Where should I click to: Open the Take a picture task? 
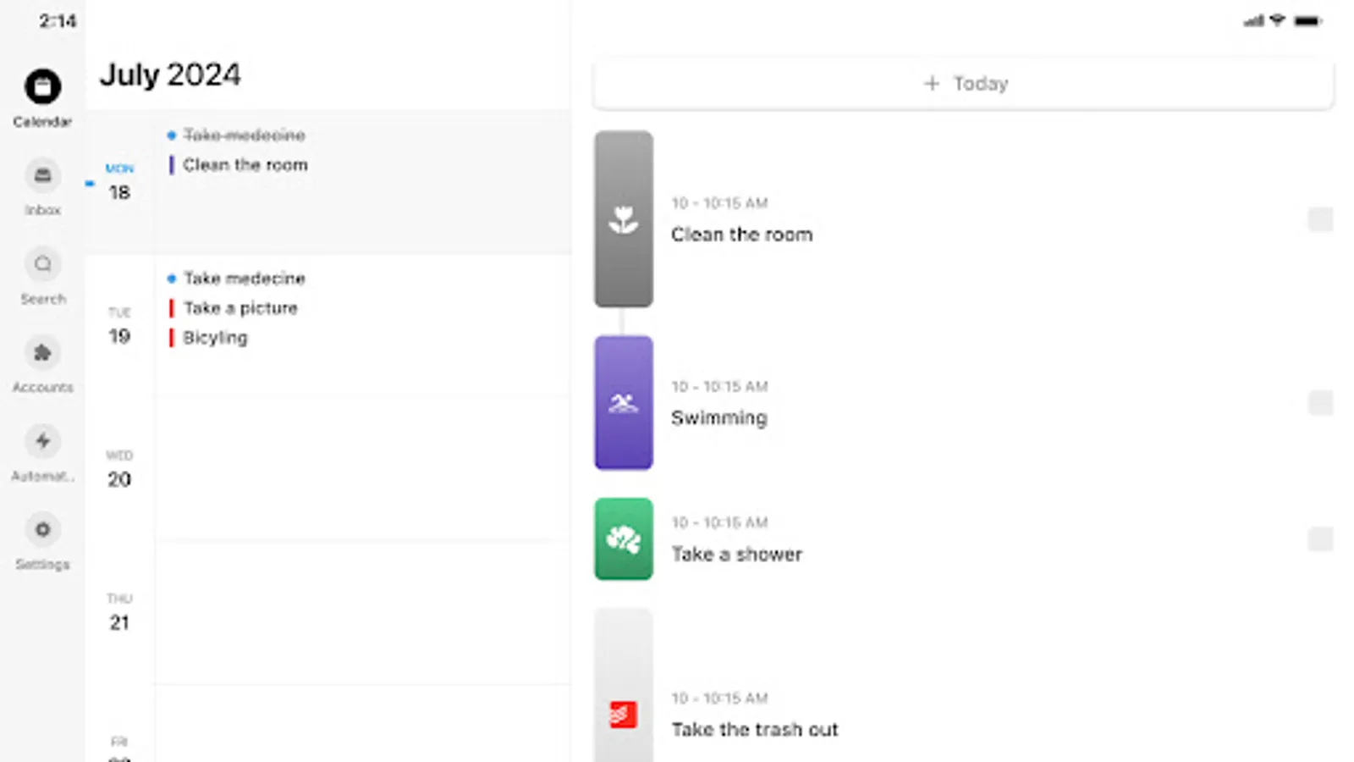pos(240,308)
